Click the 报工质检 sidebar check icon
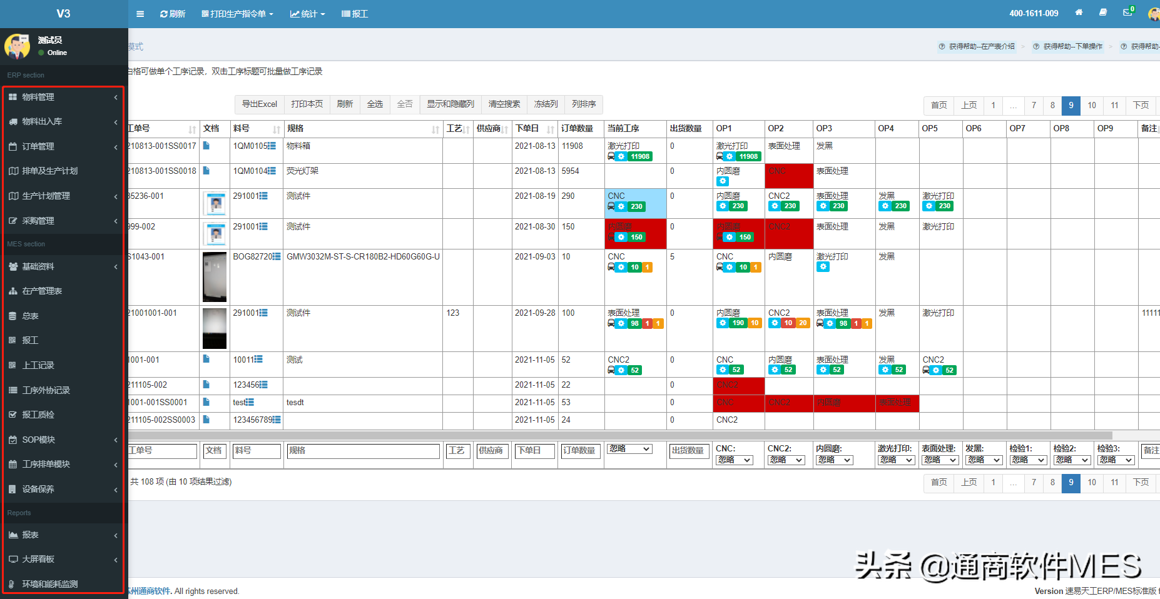The height and width of the screenshot is (599, 1160). (13, 415)
